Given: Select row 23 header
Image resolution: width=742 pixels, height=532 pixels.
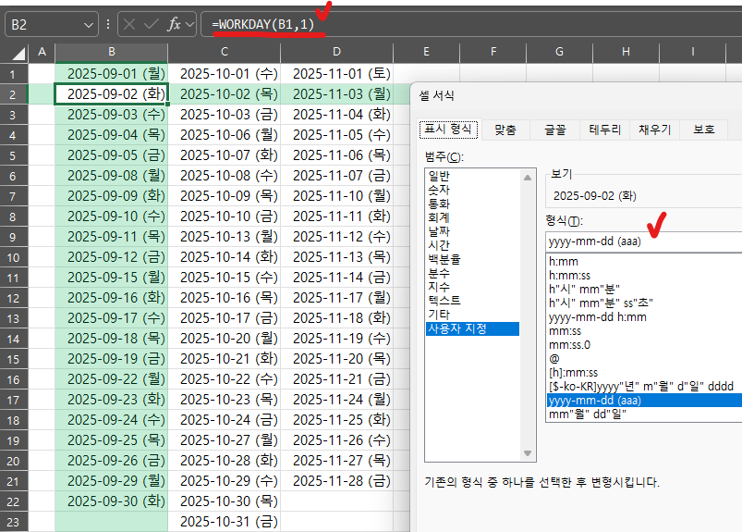Looking at the screenshot, I should point(14,522).
